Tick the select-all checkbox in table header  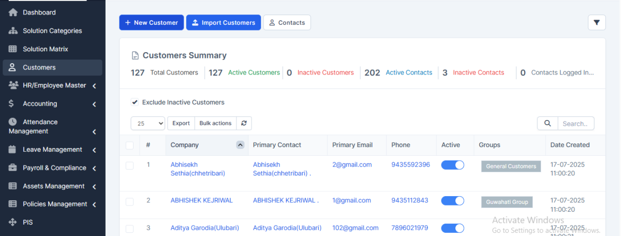129,145
